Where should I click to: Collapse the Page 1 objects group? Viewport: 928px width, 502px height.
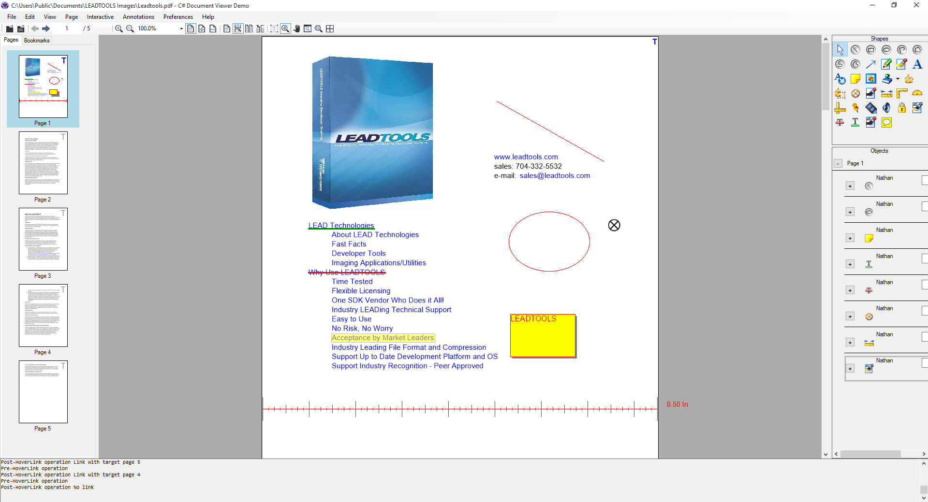838,164
